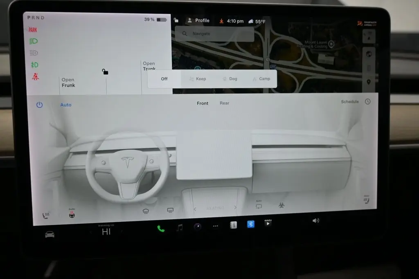This screenshot has width=419, height=279.
Task: Open the climate Schedule link
Action: tap(350, 102)
